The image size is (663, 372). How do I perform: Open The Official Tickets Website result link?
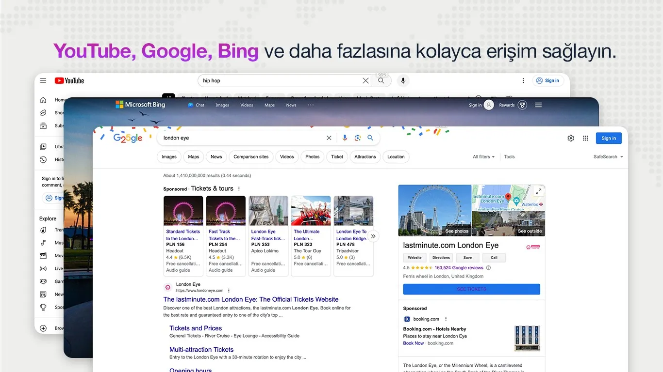(x=251, y=299)
